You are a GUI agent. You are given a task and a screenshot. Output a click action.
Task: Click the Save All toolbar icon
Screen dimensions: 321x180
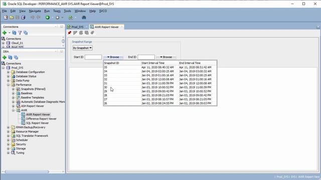(x=23, y=17)
